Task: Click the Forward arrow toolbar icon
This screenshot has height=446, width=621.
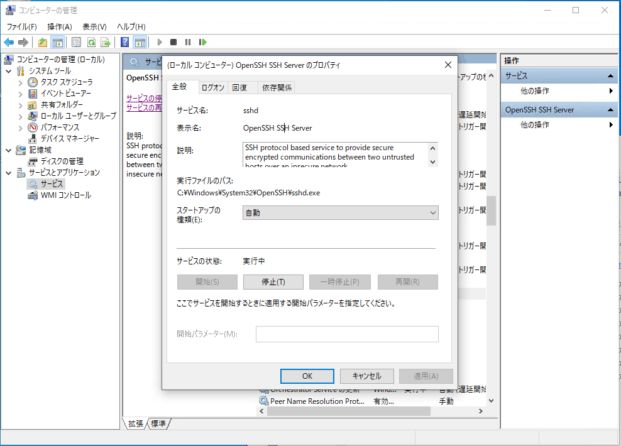Action: click(23, 42)
